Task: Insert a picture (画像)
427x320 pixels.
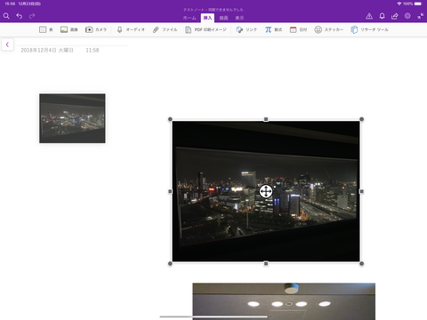Action: point(69,29)
